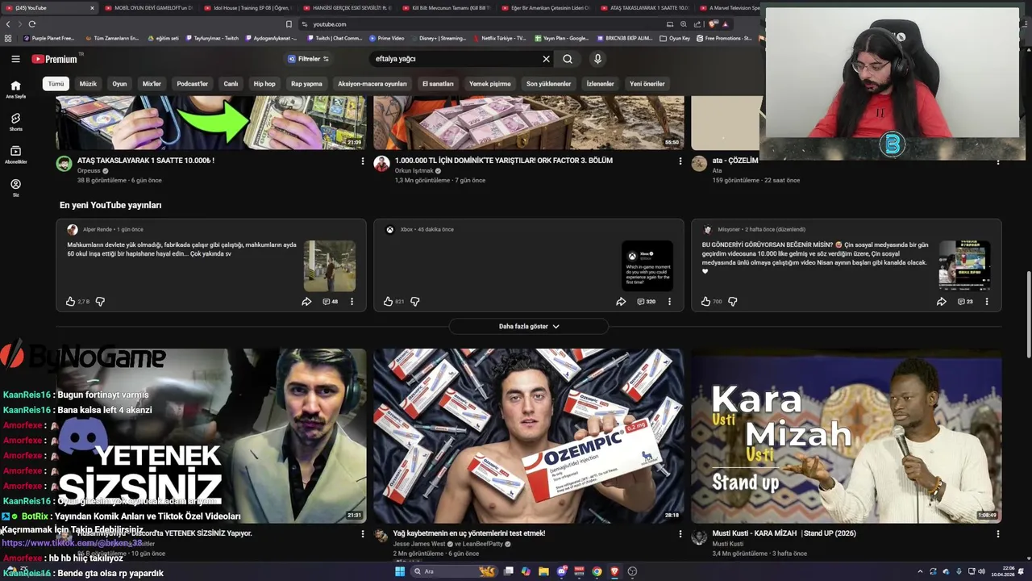Open more options for the Xbox post

(x=669, y=302)
